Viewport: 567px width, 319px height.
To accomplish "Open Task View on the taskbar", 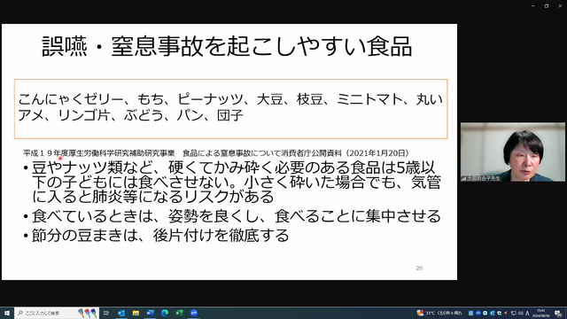I will pos(106,313).
